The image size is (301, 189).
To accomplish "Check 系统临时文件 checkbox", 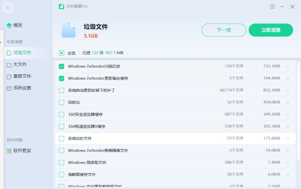I will tap(61, 139).
